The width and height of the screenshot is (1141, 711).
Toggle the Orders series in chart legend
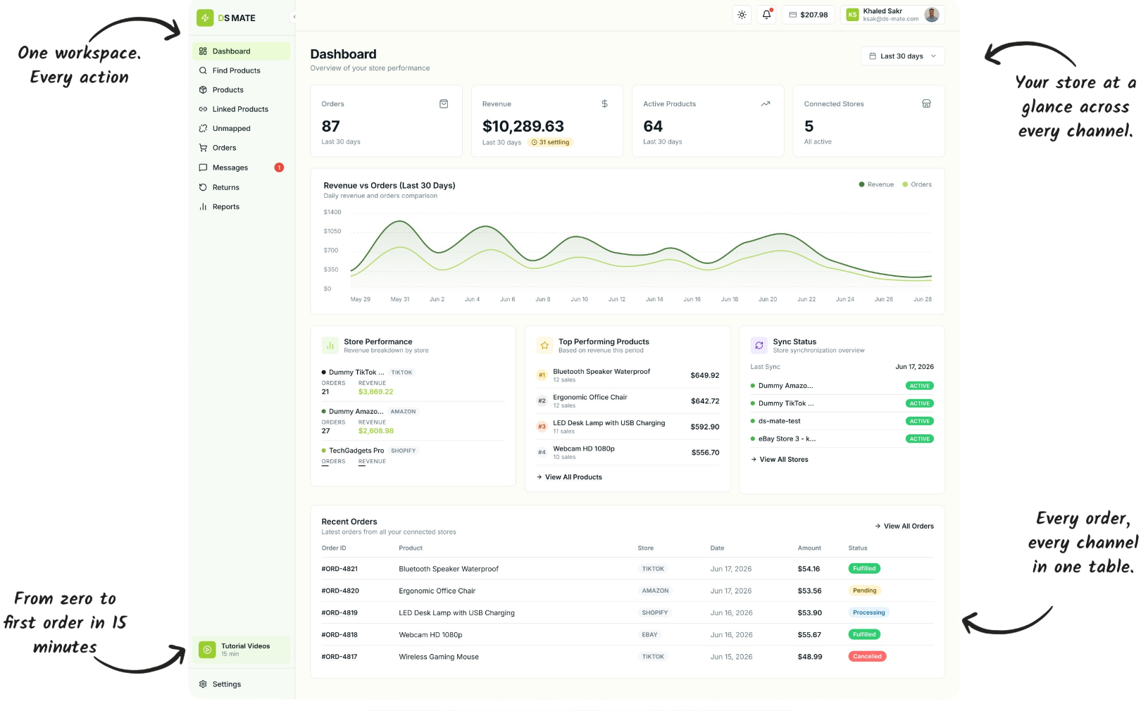[x=917, y=184]
